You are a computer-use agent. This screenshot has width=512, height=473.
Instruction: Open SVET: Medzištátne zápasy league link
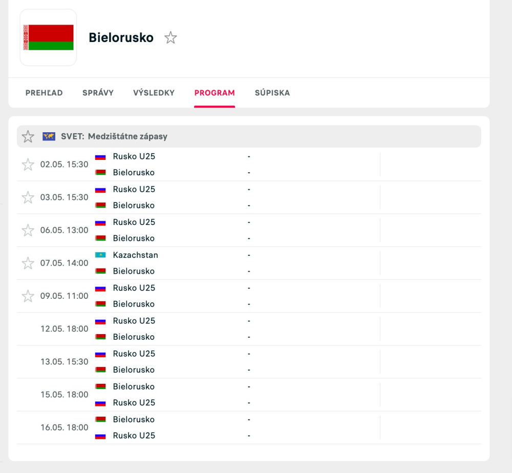[114, 136]
